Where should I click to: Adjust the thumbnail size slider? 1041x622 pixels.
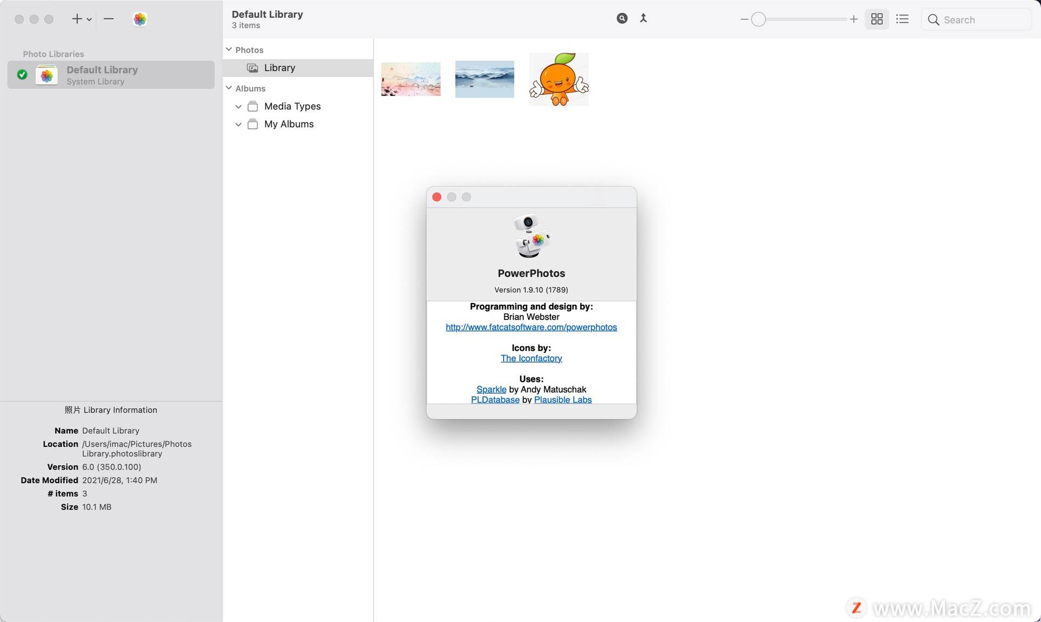tap(759, 20)
